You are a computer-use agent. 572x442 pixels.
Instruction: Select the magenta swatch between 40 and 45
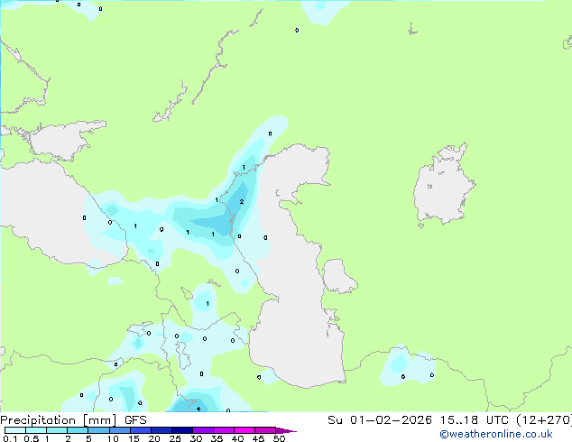[244, 430]
